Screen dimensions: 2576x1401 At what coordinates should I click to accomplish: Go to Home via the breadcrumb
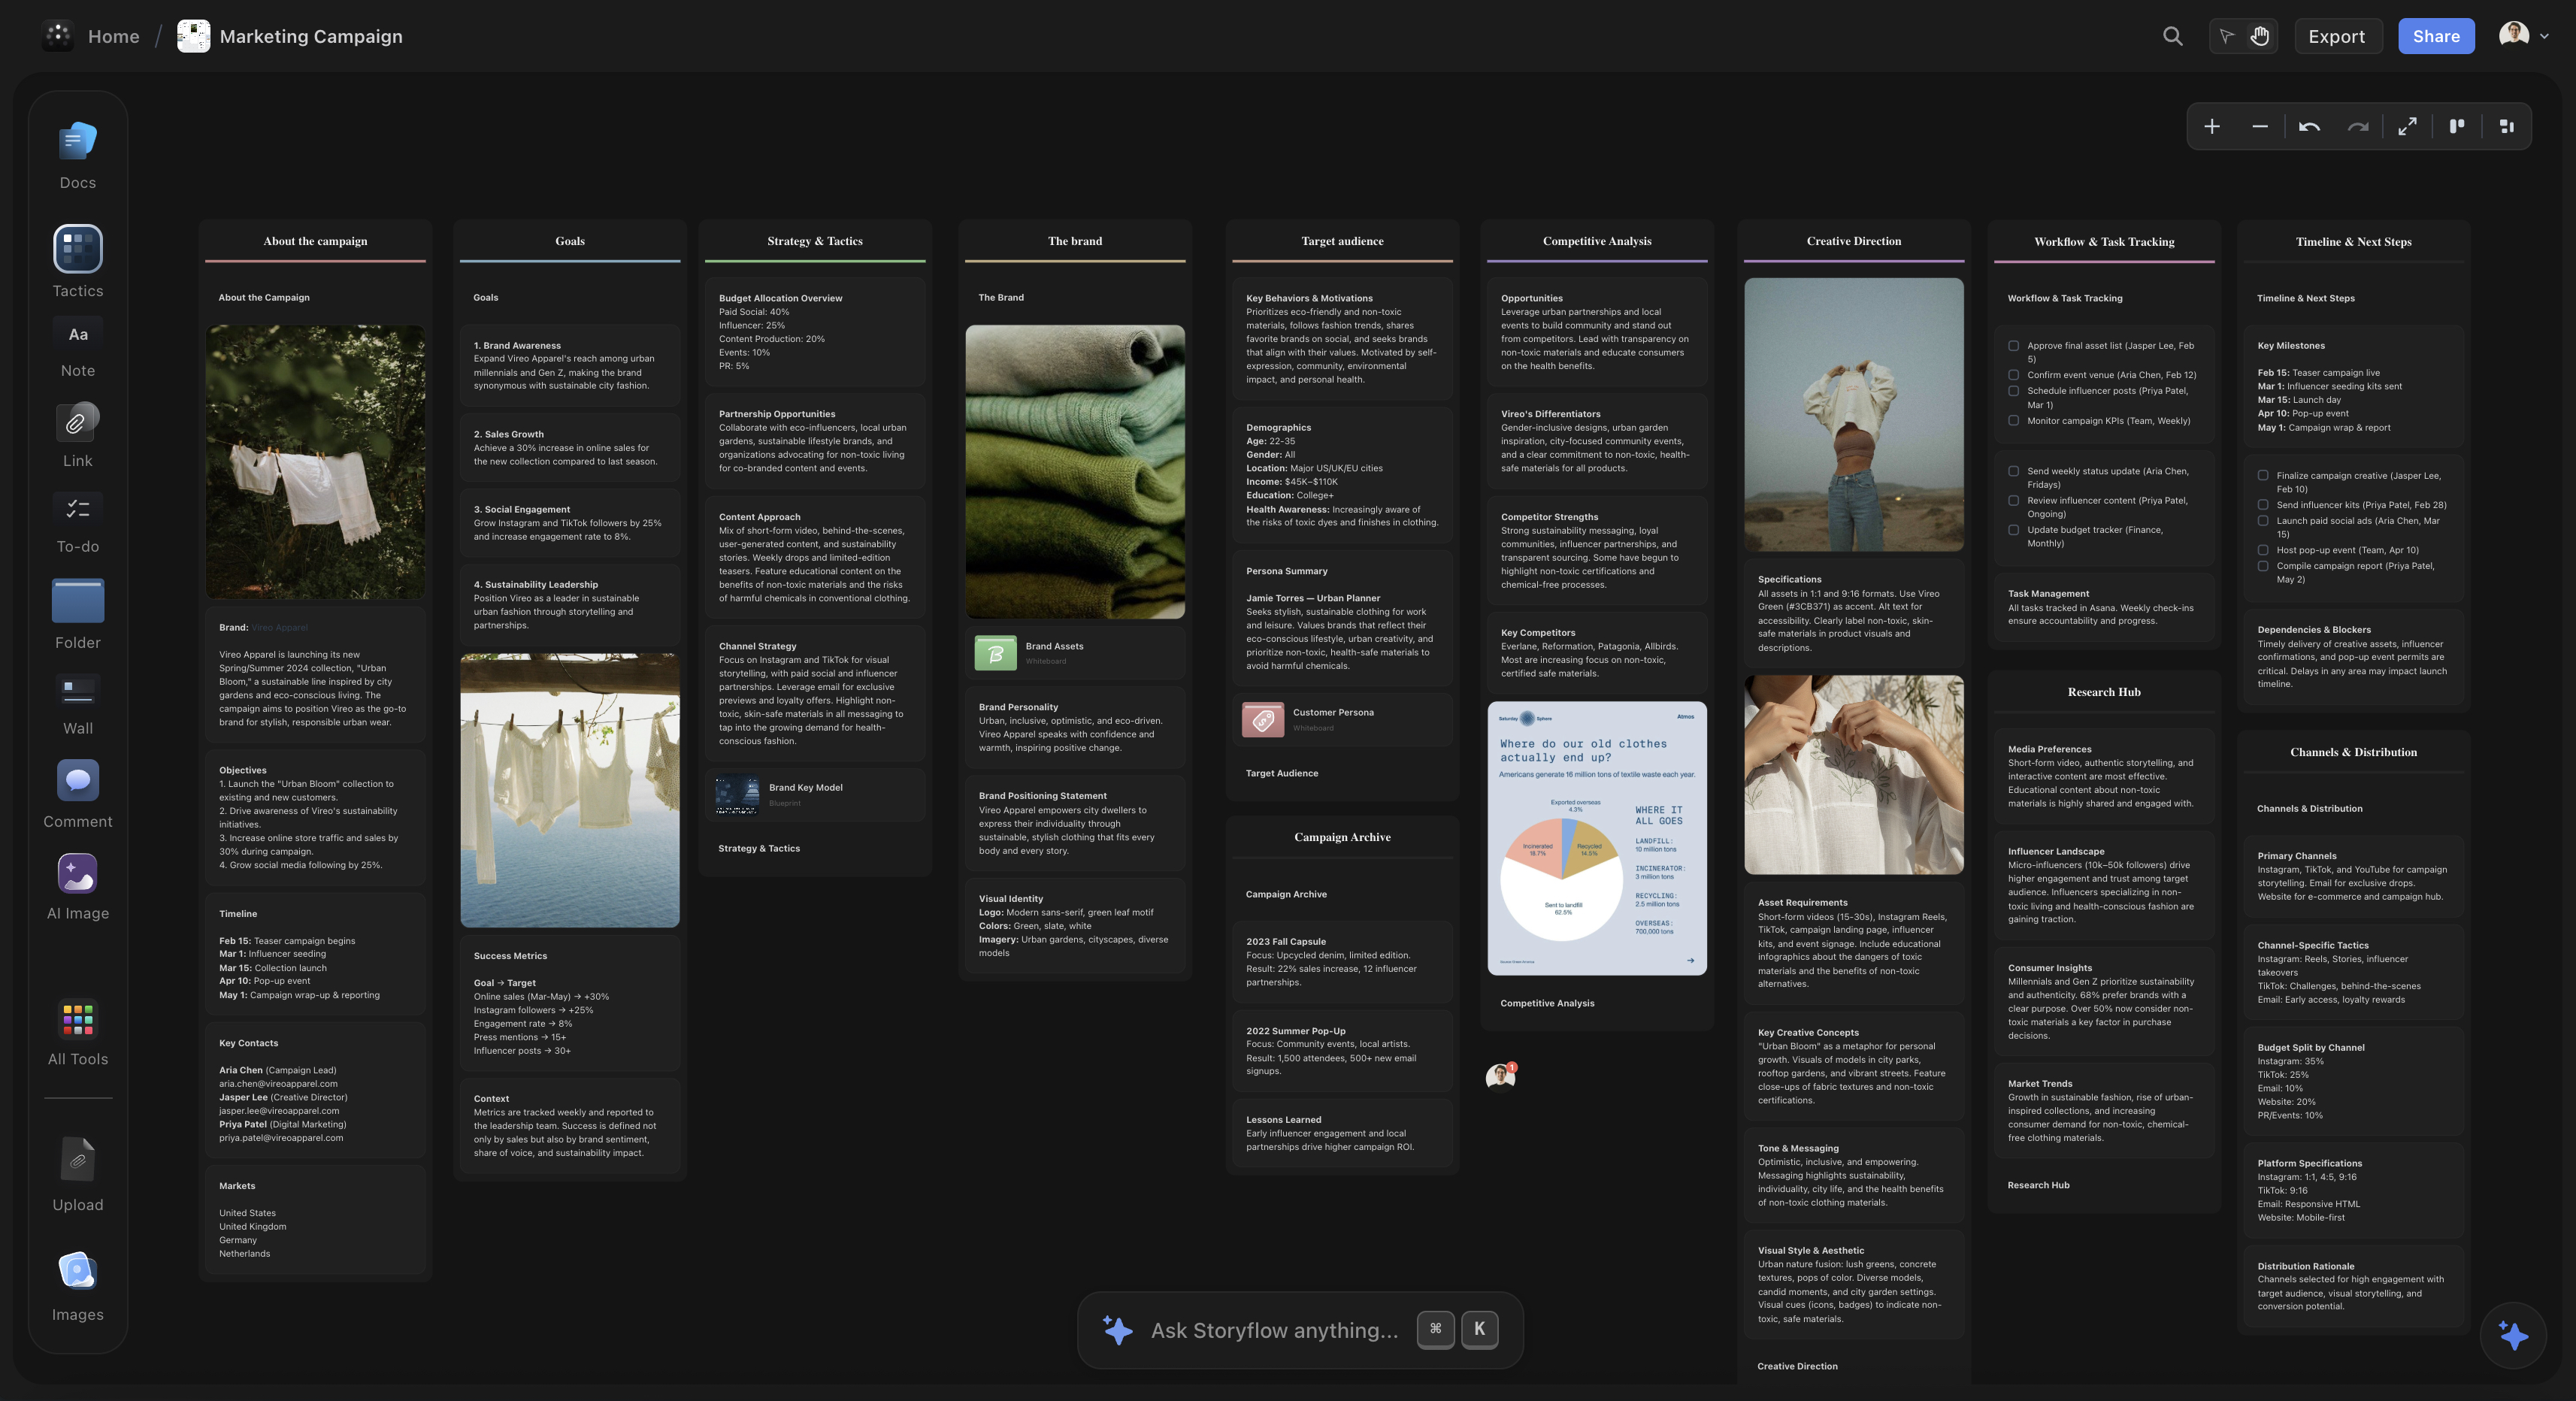(113, 36)
